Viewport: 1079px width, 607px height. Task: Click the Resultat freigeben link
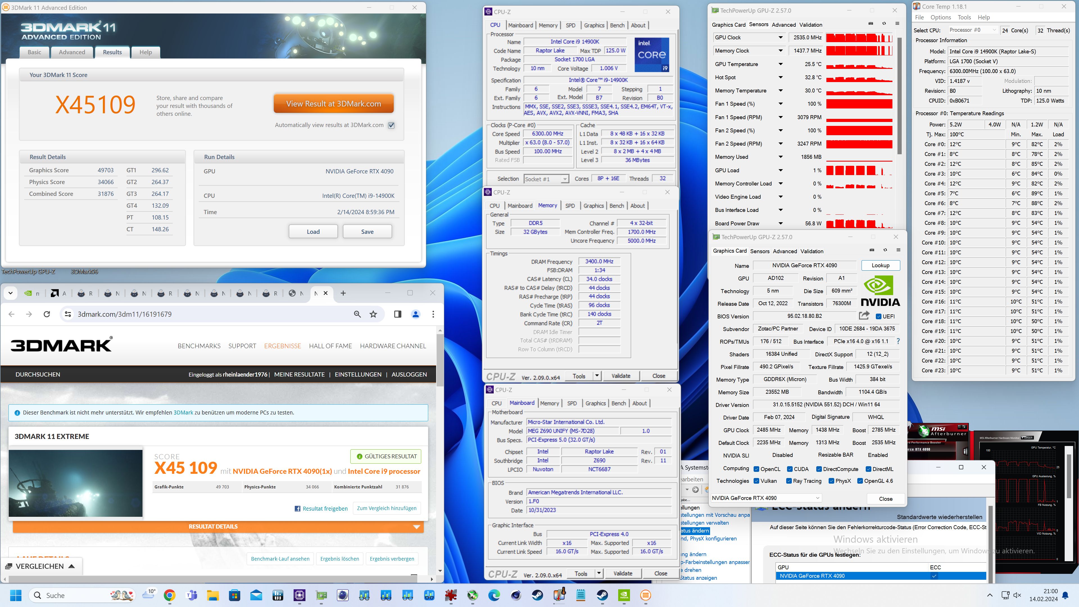point(321,509)
